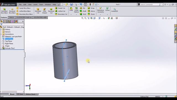Open the View menu
Image resolution: width=177 pixels, height=100 pixels.
pos(30,4)
